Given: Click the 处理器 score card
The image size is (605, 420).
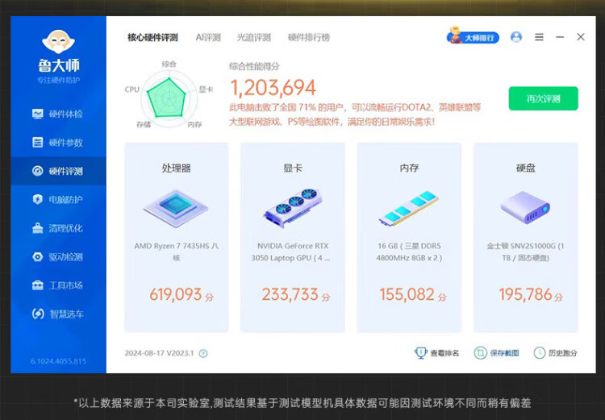Looking at the screenshot, I should tap(176, 237).
